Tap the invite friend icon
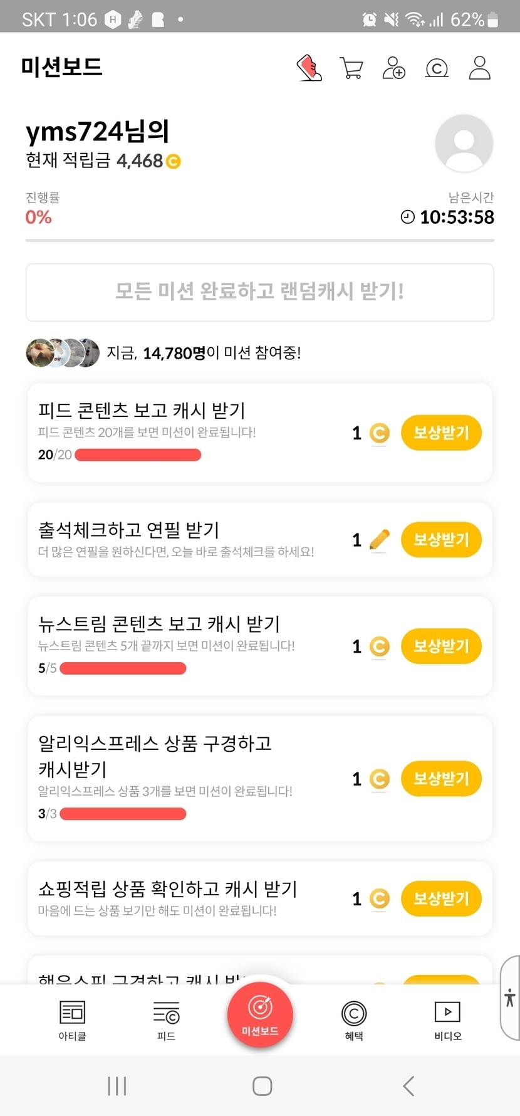Image resolution: width=520 pixels, height=1116 pixels. 394,68
